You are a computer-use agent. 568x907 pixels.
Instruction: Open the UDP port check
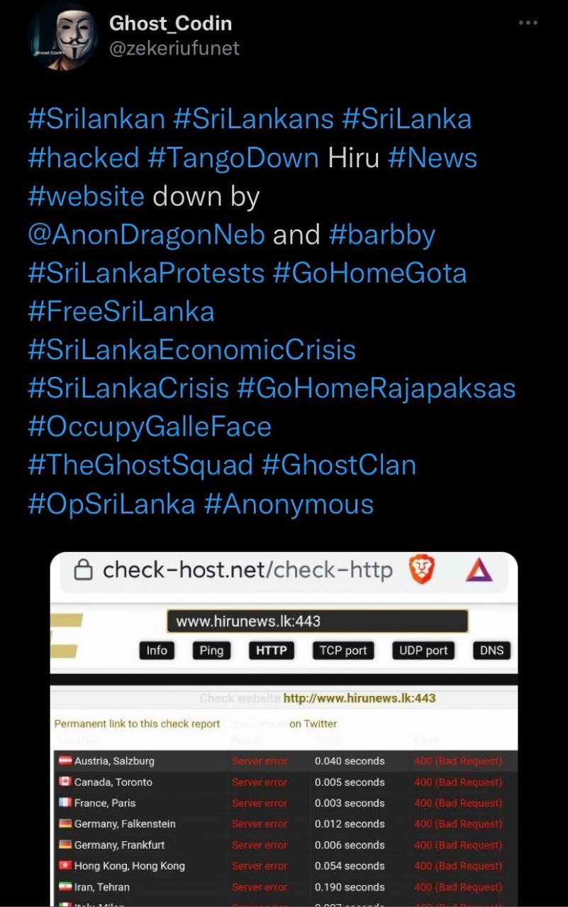point(423,650)
